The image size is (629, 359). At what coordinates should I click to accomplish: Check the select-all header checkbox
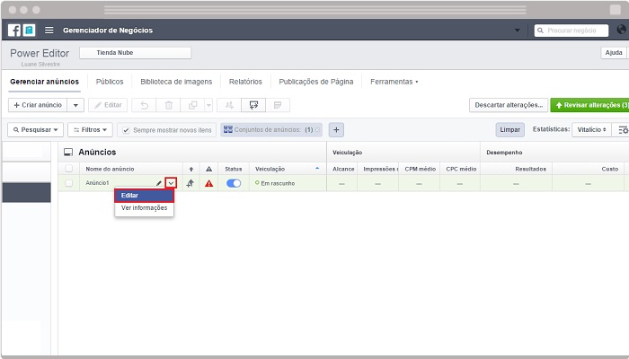click(69, 169)
